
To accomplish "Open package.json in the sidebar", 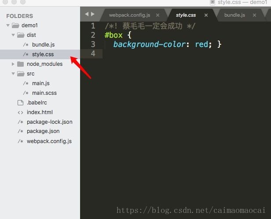I will click(43, 131).
